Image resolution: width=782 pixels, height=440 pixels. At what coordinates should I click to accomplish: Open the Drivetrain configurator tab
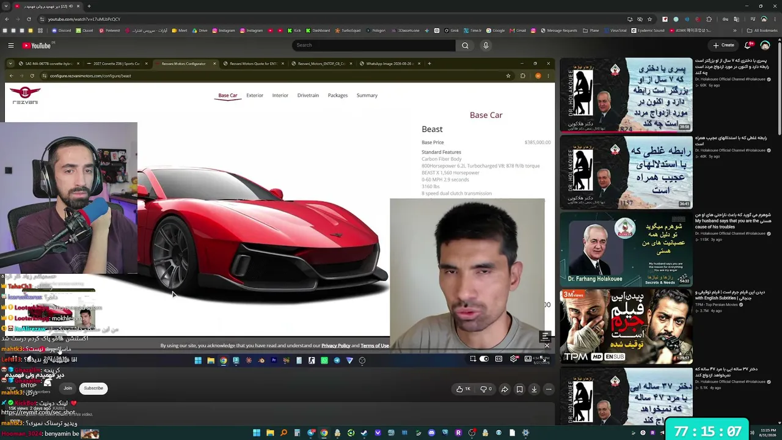(308, 95)
